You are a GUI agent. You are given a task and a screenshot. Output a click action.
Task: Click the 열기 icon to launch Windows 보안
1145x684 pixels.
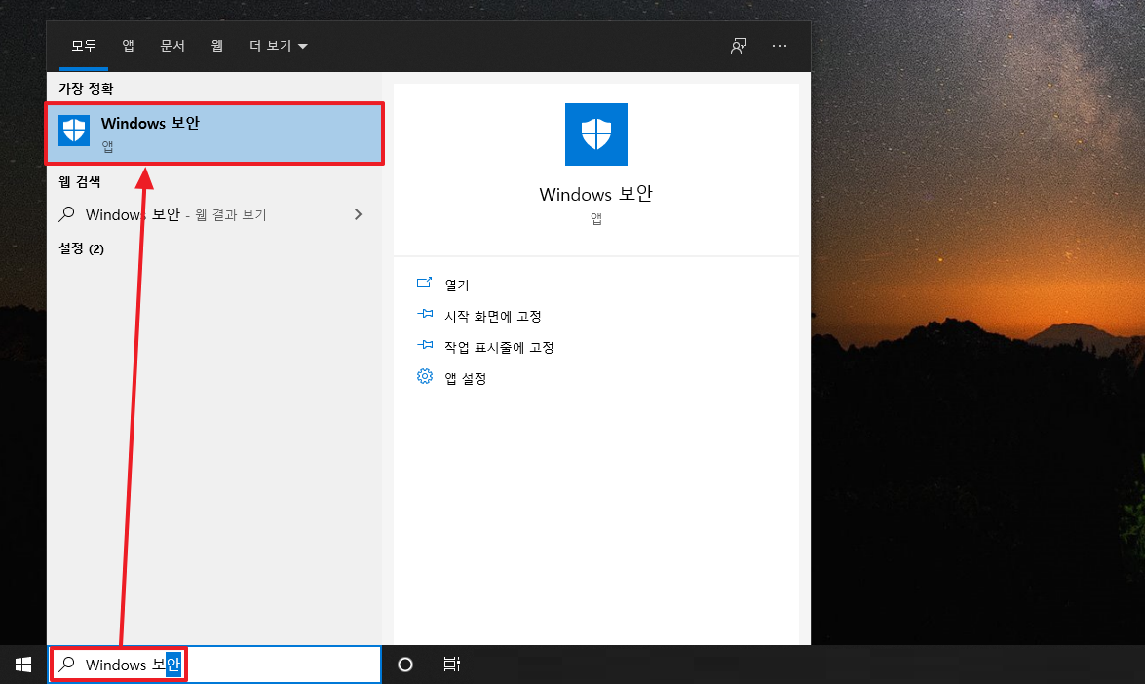(x=425, y=284)
